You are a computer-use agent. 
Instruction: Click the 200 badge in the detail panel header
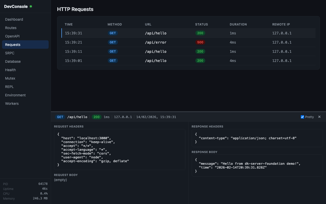point(97,117)
